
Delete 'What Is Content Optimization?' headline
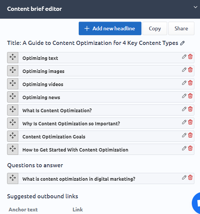pos(190,109)
